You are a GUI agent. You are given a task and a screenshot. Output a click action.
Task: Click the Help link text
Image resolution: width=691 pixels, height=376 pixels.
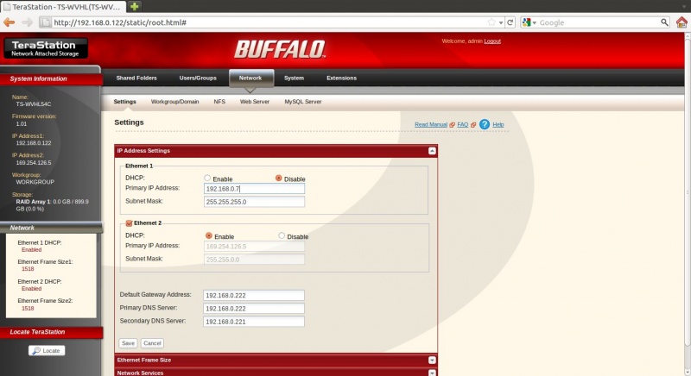(x=498, y=125)
